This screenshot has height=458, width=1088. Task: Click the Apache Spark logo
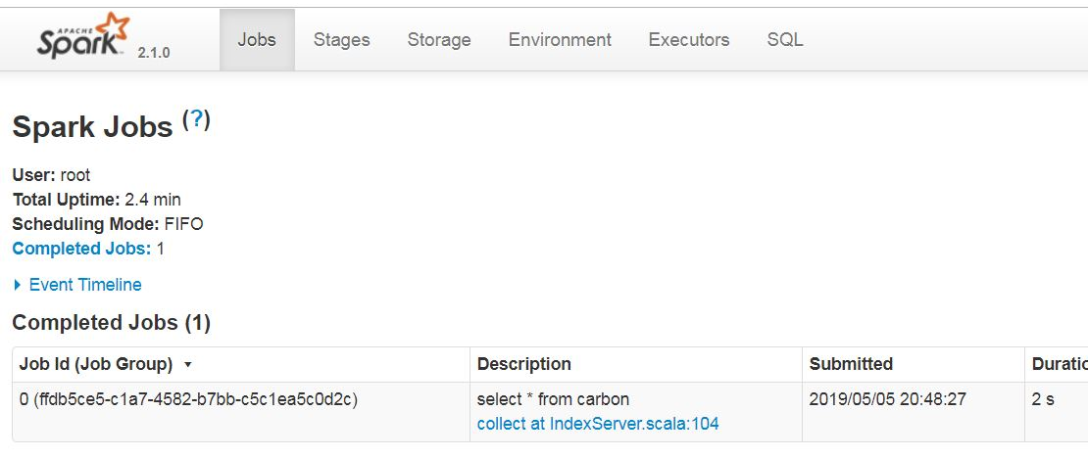(x=83, y=35)
